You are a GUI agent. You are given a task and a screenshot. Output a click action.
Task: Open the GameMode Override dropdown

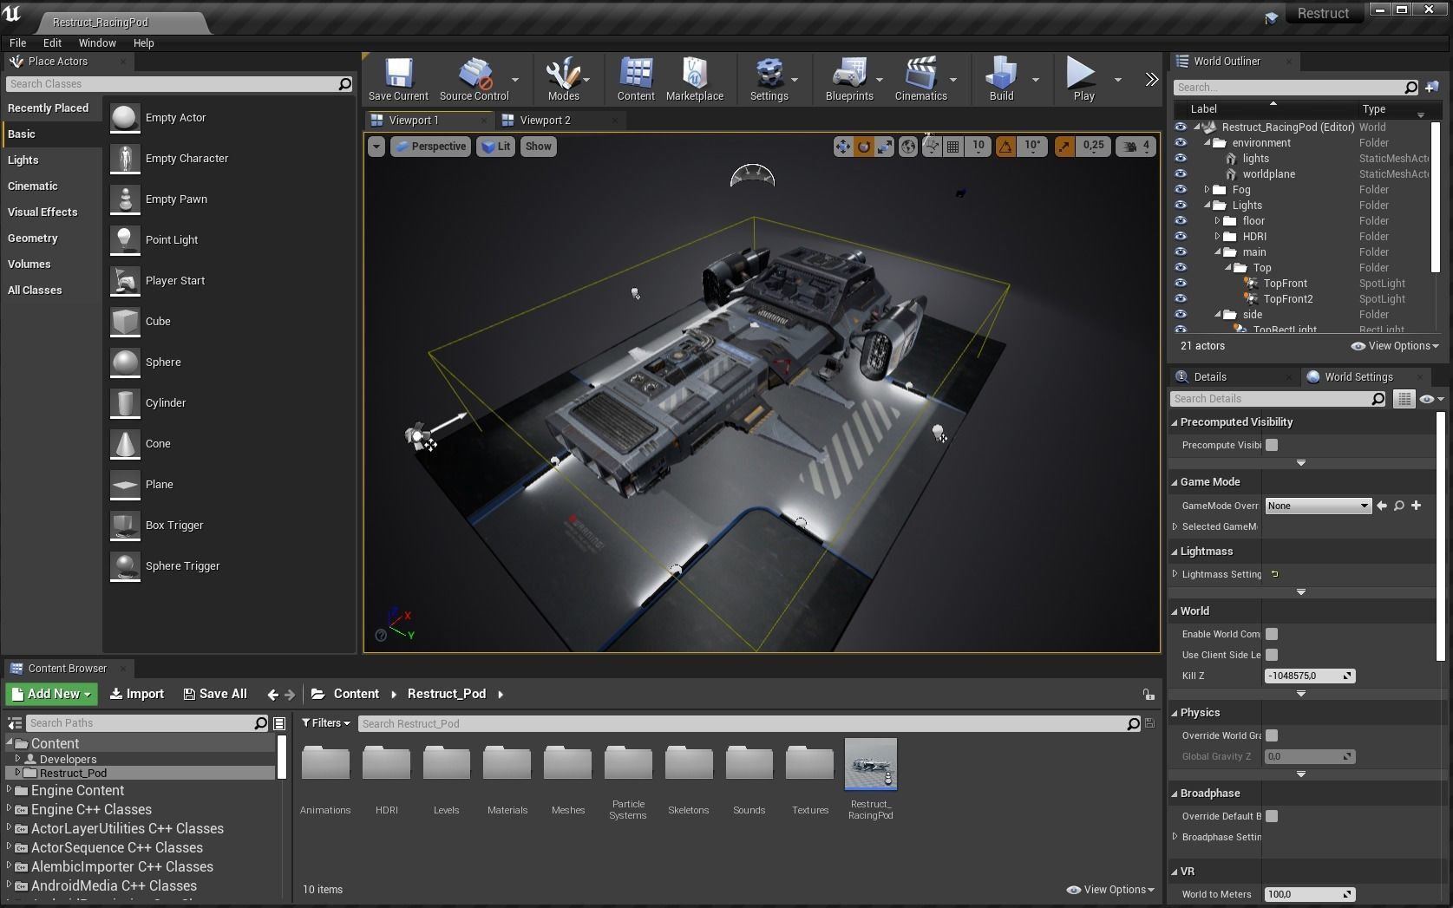(1318, 506)
